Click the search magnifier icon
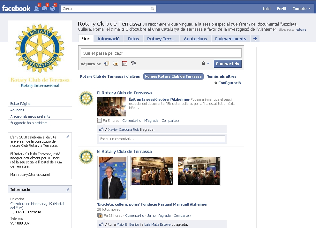316x228 pixels. coord(153,9)
